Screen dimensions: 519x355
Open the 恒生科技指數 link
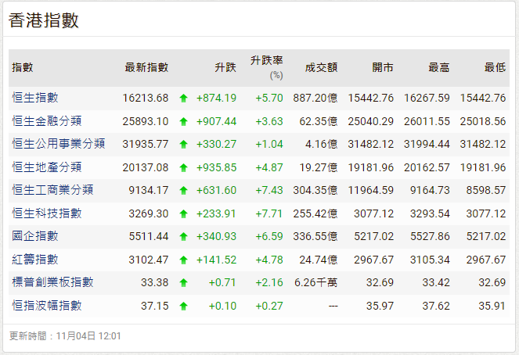pos(47,213)
